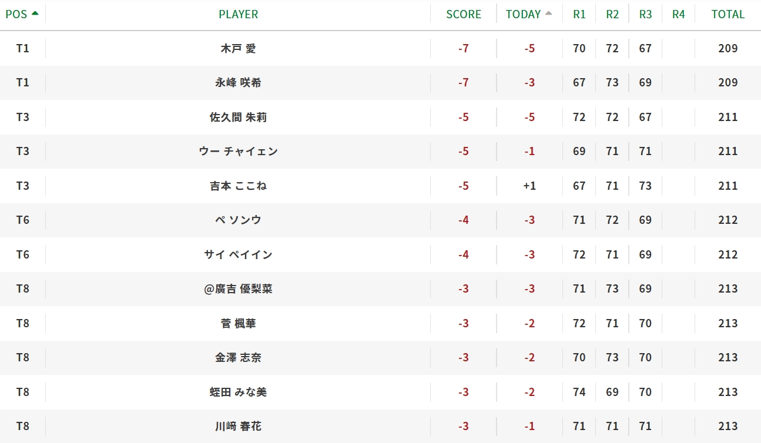Sort leaderboard by PLAYER column header
The image size is (761, 443).
(x=238, y=14)
